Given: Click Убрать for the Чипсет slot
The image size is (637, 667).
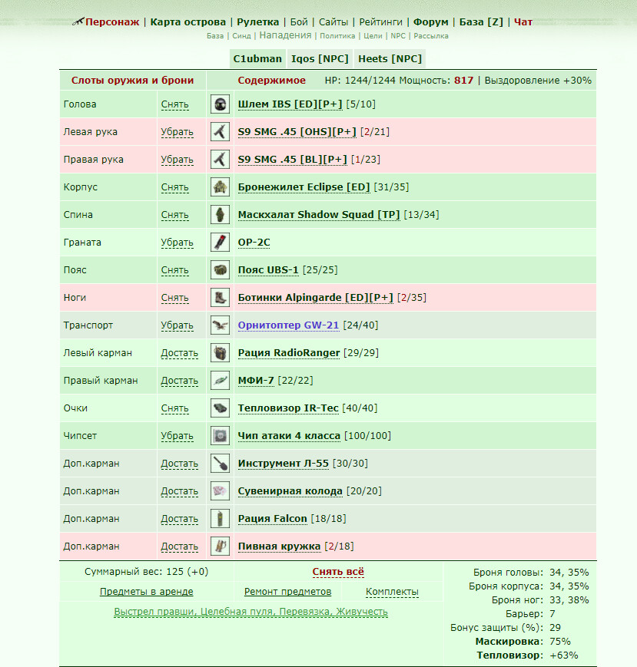Looking at the screenshot, I should click(177, 437).
